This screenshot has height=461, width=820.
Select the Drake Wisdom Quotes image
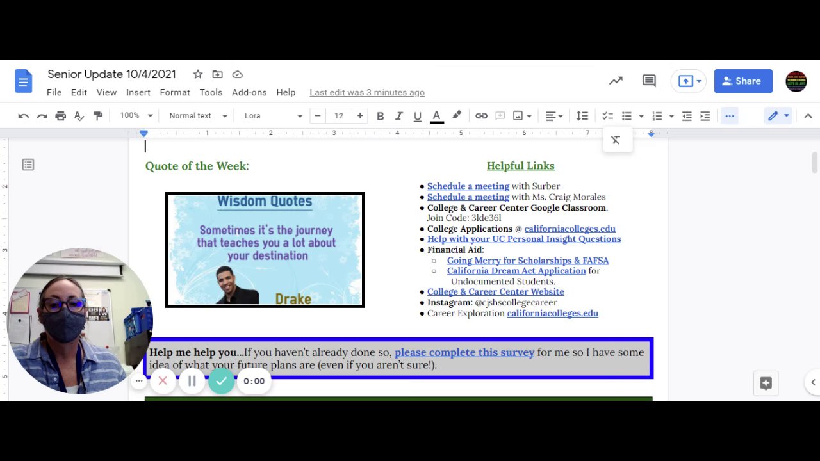coord(265,250)
